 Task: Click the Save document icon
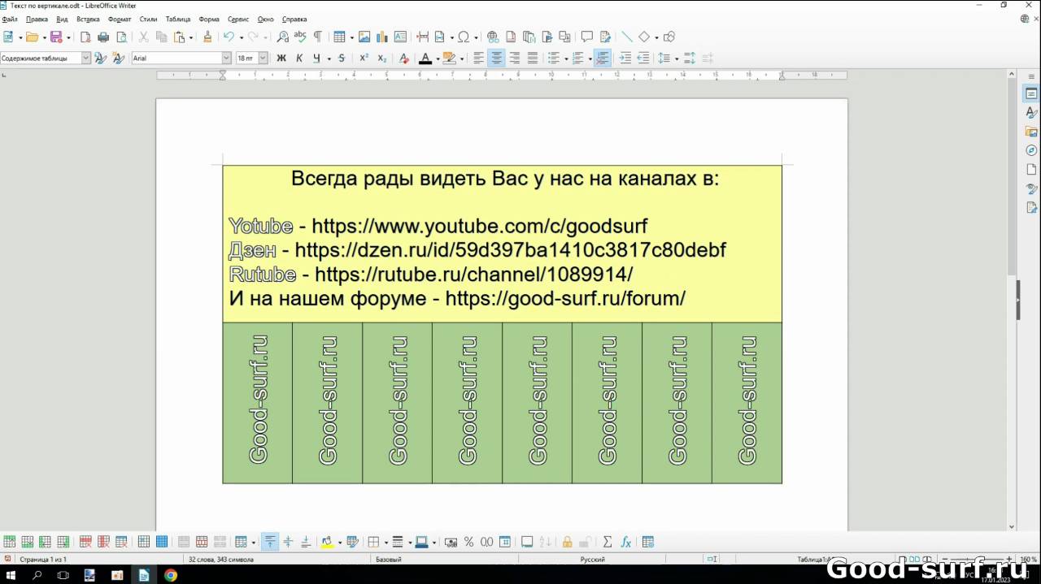click(x=56, y=37)
